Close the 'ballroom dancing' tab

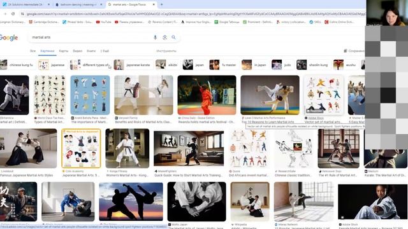tap(101, 4)
